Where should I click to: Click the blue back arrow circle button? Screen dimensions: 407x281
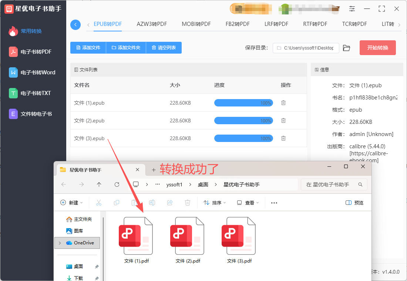click(75, 25)
